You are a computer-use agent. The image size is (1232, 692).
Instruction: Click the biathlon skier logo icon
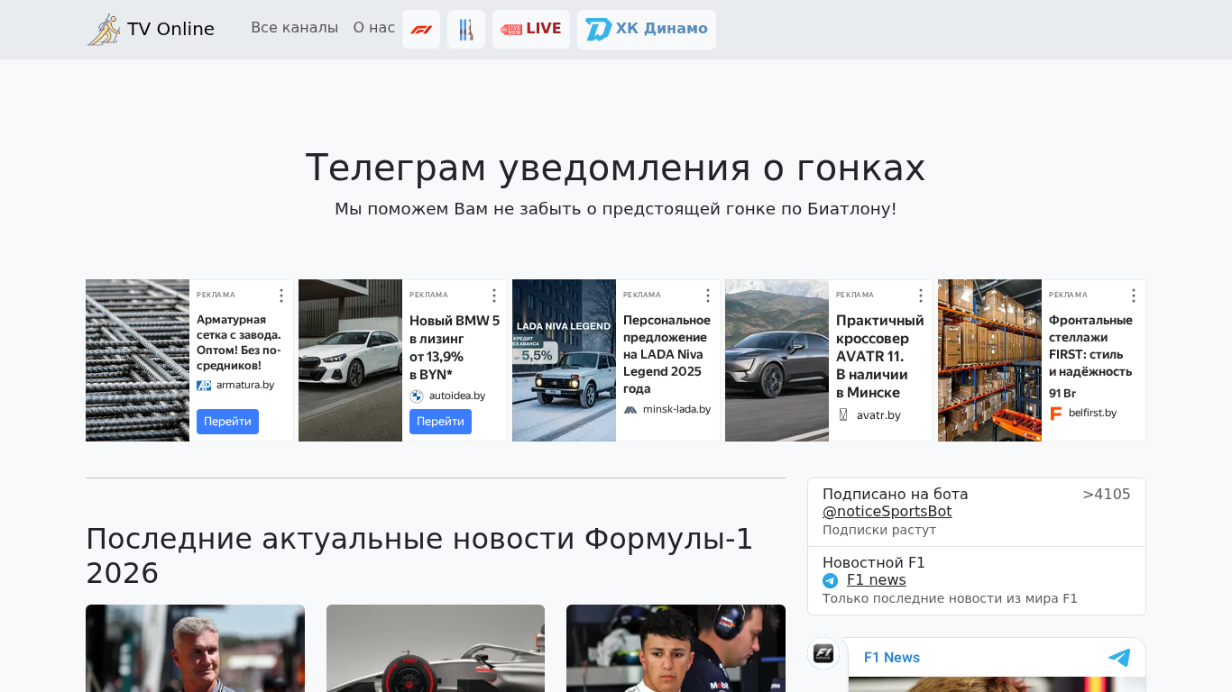pyautogui.click(x=103, y=30)
